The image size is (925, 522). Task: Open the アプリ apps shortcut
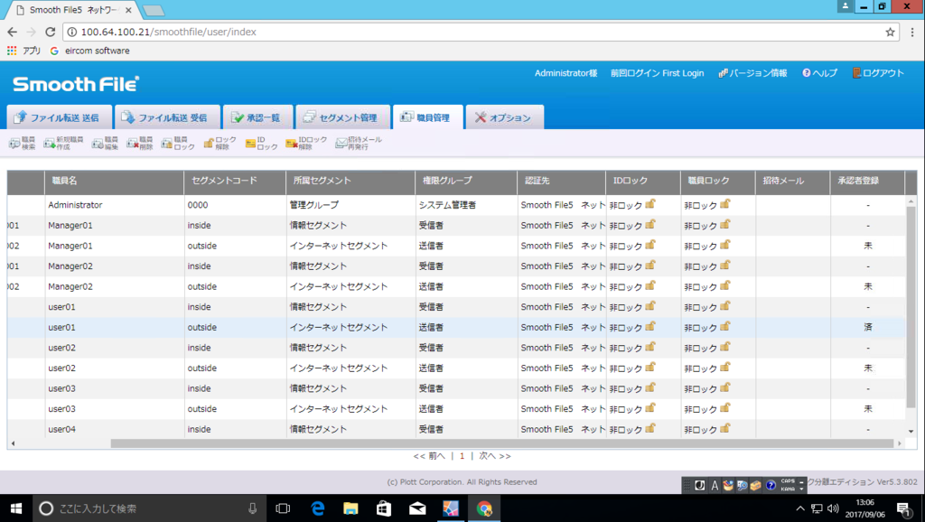coord(23,51)
